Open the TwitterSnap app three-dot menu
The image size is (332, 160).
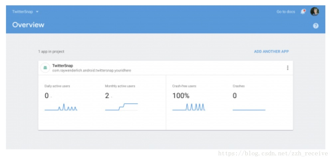(x=287, y=68)
